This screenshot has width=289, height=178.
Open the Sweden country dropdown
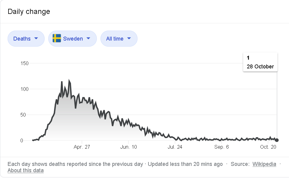[73, 39]
